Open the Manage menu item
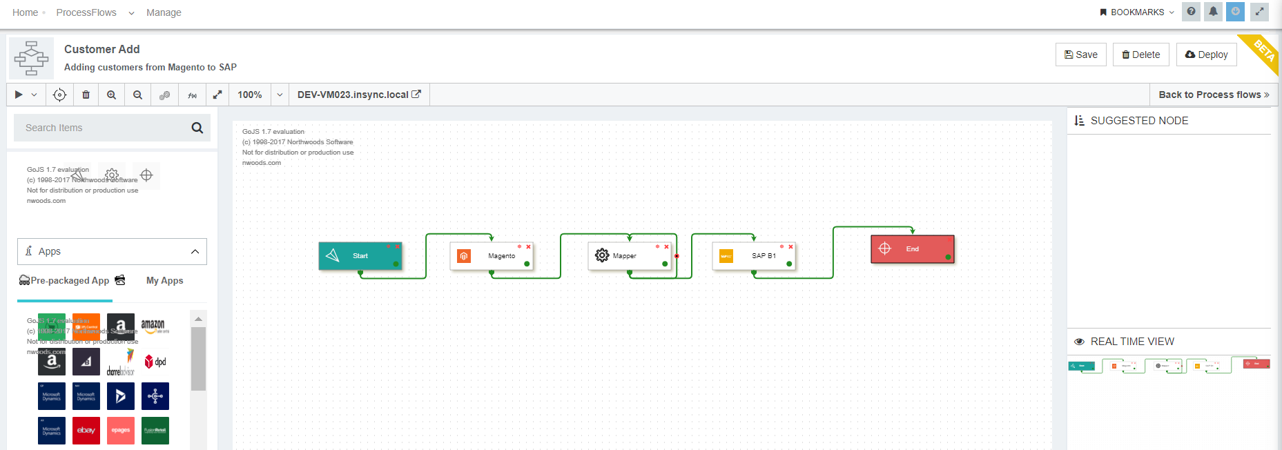1282x450 pixels. tap(164, 12)
